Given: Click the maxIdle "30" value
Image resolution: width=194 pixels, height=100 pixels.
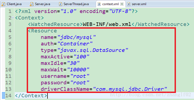Looking at the screenshot, I should tap(73, 63).
